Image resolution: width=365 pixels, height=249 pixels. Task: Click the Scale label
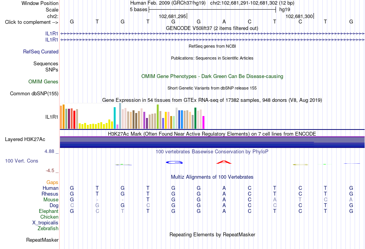click(52, 10)
